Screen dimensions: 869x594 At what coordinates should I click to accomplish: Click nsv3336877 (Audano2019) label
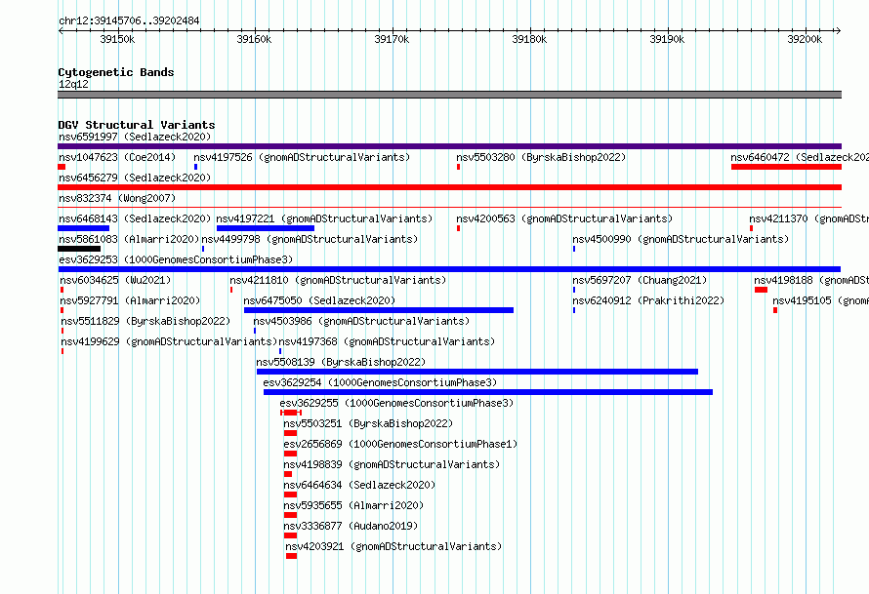pyautogui.click(x=351, y=526)
